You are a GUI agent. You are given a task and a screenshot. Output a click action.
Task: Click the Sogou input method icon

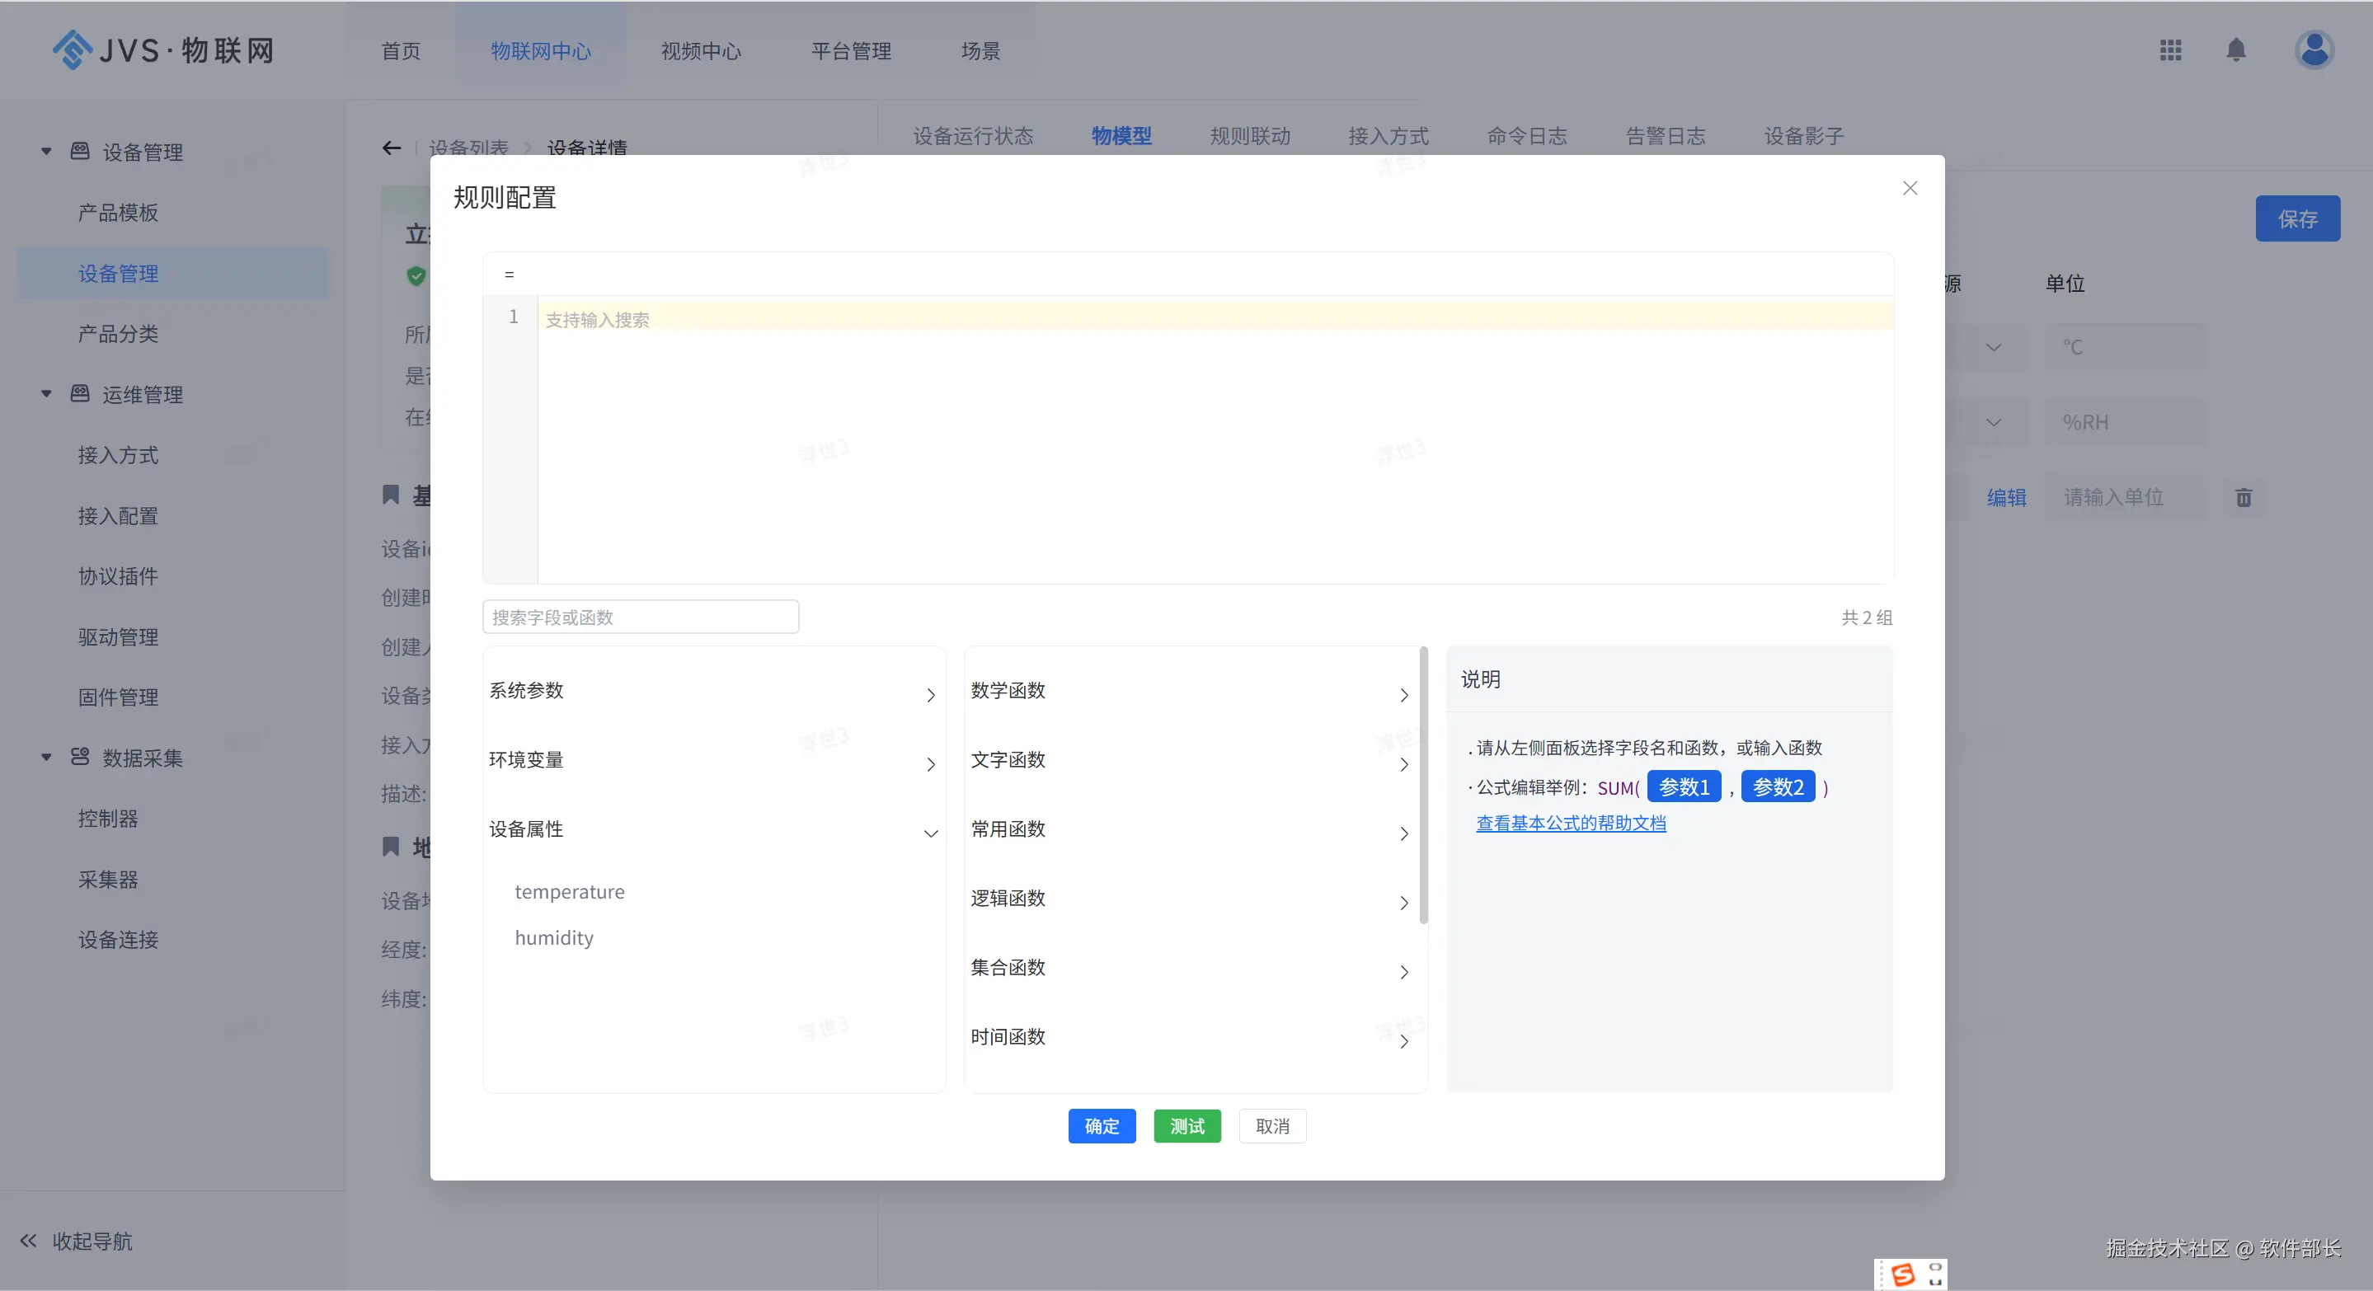point(1902,1275)
